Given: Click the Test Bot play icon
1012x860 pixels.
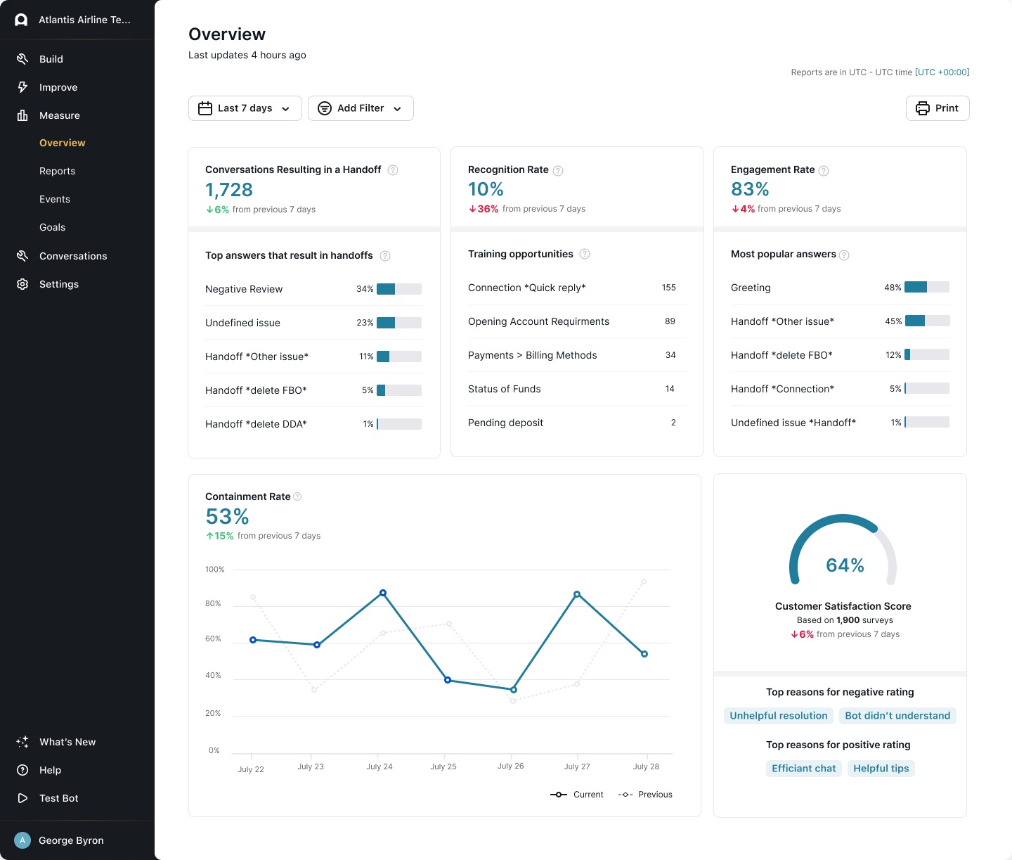Looking at the screenshot, I should coord(22,797).
